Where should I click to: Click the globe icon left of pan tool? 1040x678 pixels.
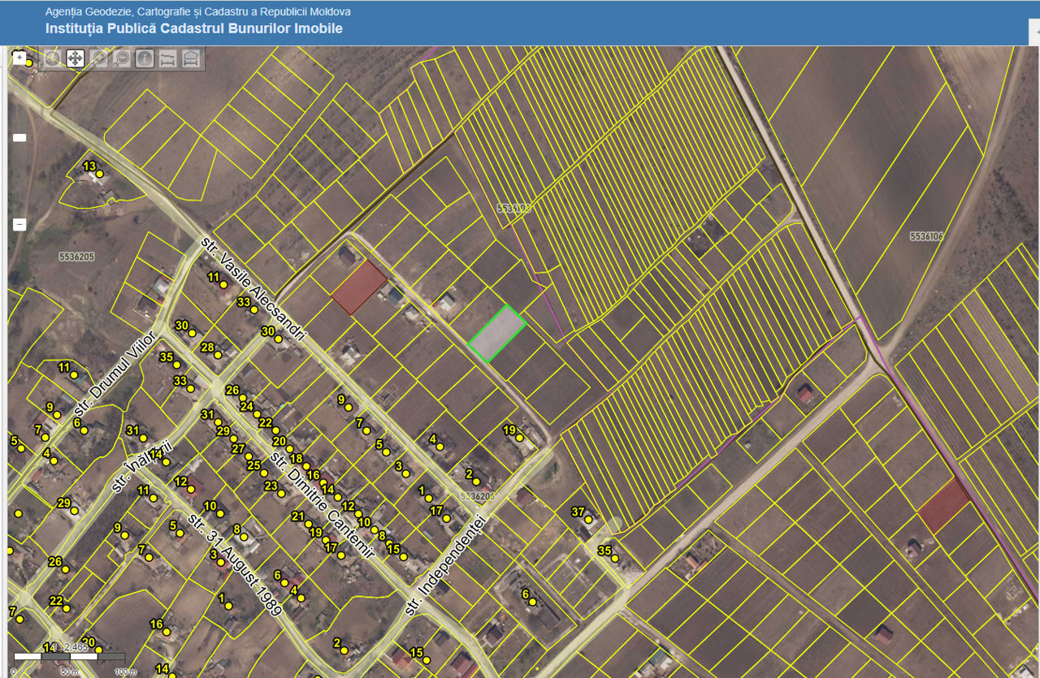click(52, 58)
